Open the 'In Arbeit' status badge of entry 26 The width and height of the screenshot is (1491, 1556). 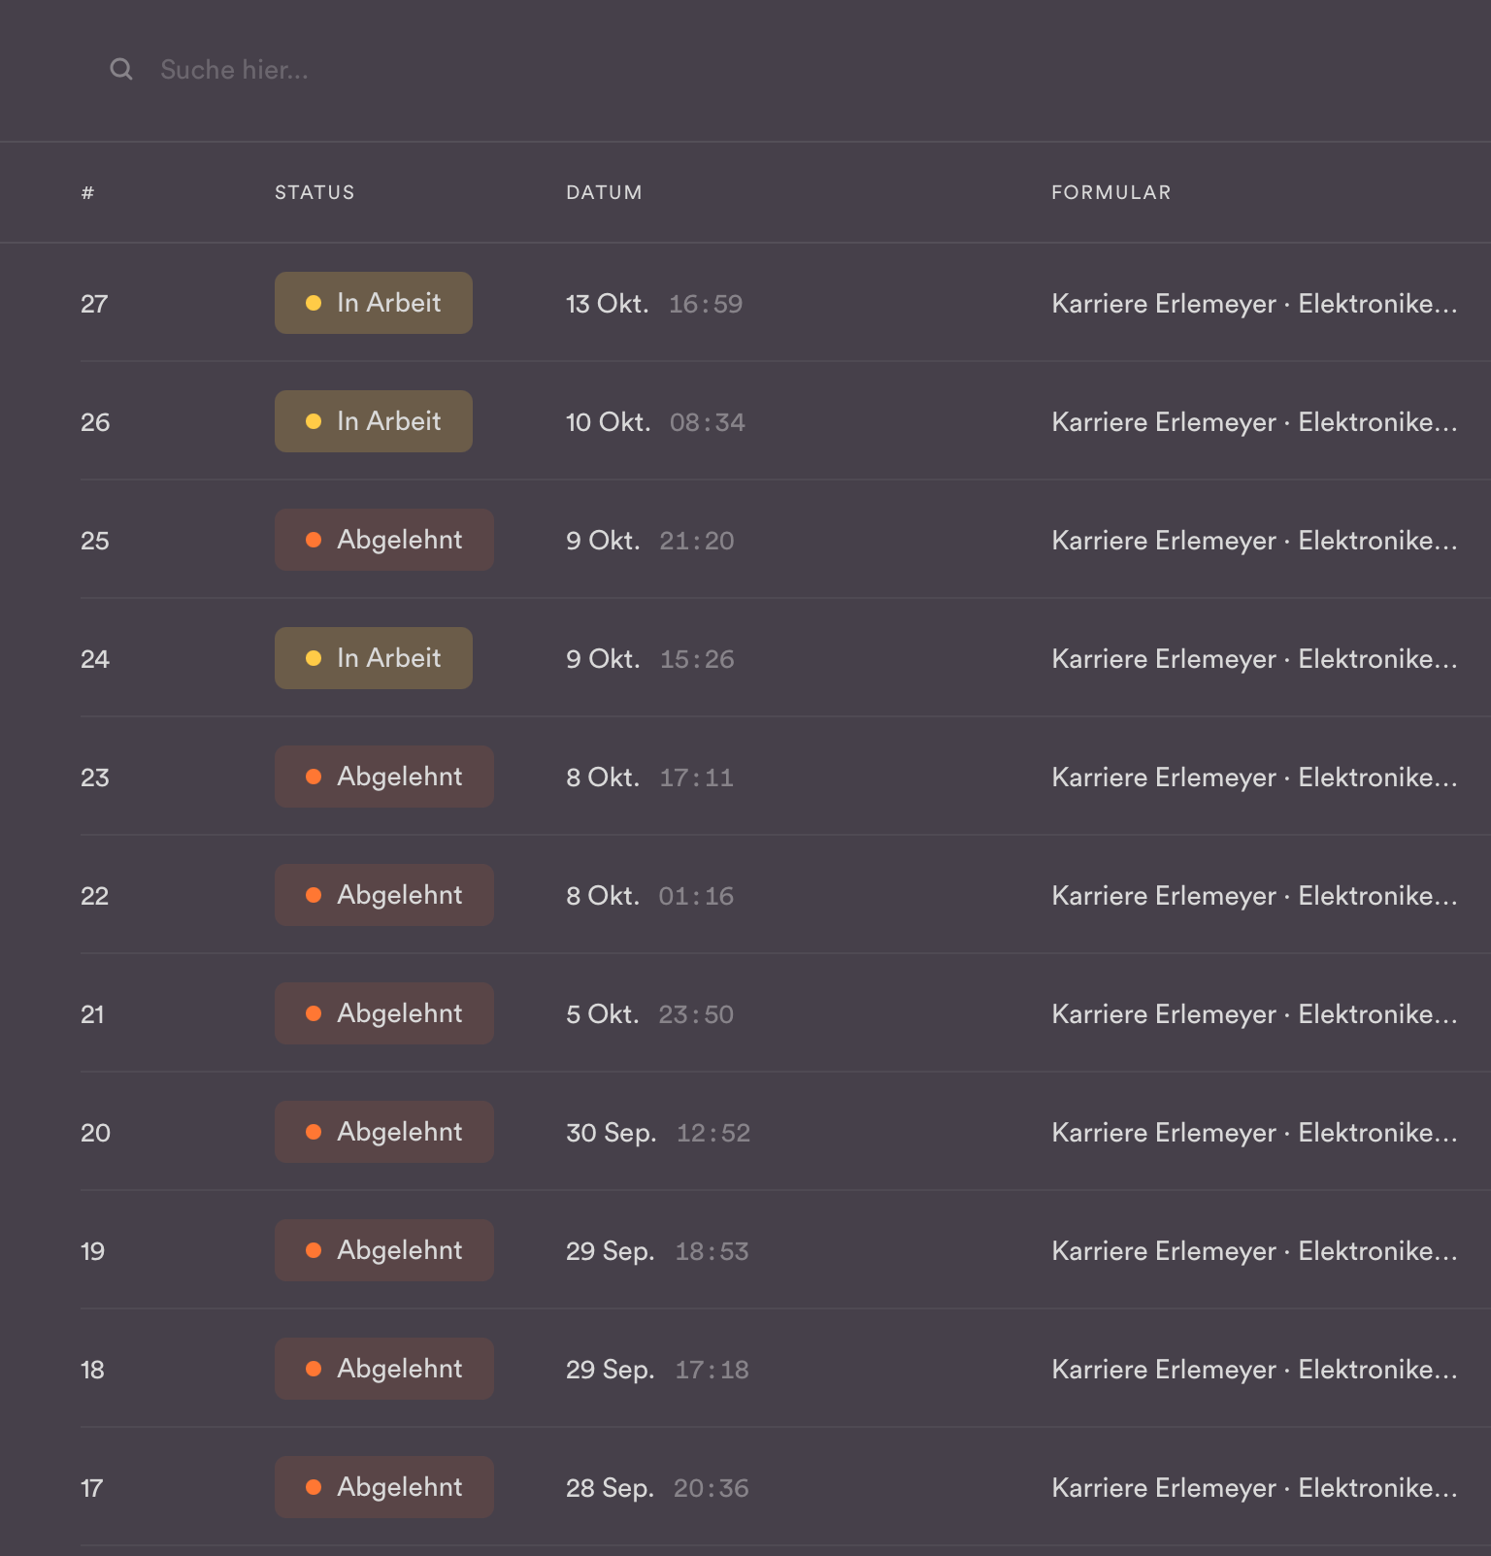[374, 421]
